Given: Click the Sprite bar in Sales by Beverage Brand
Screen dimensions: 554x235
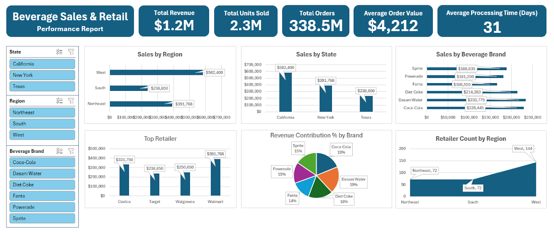Looking at the screenshot, I should (467, 68).
